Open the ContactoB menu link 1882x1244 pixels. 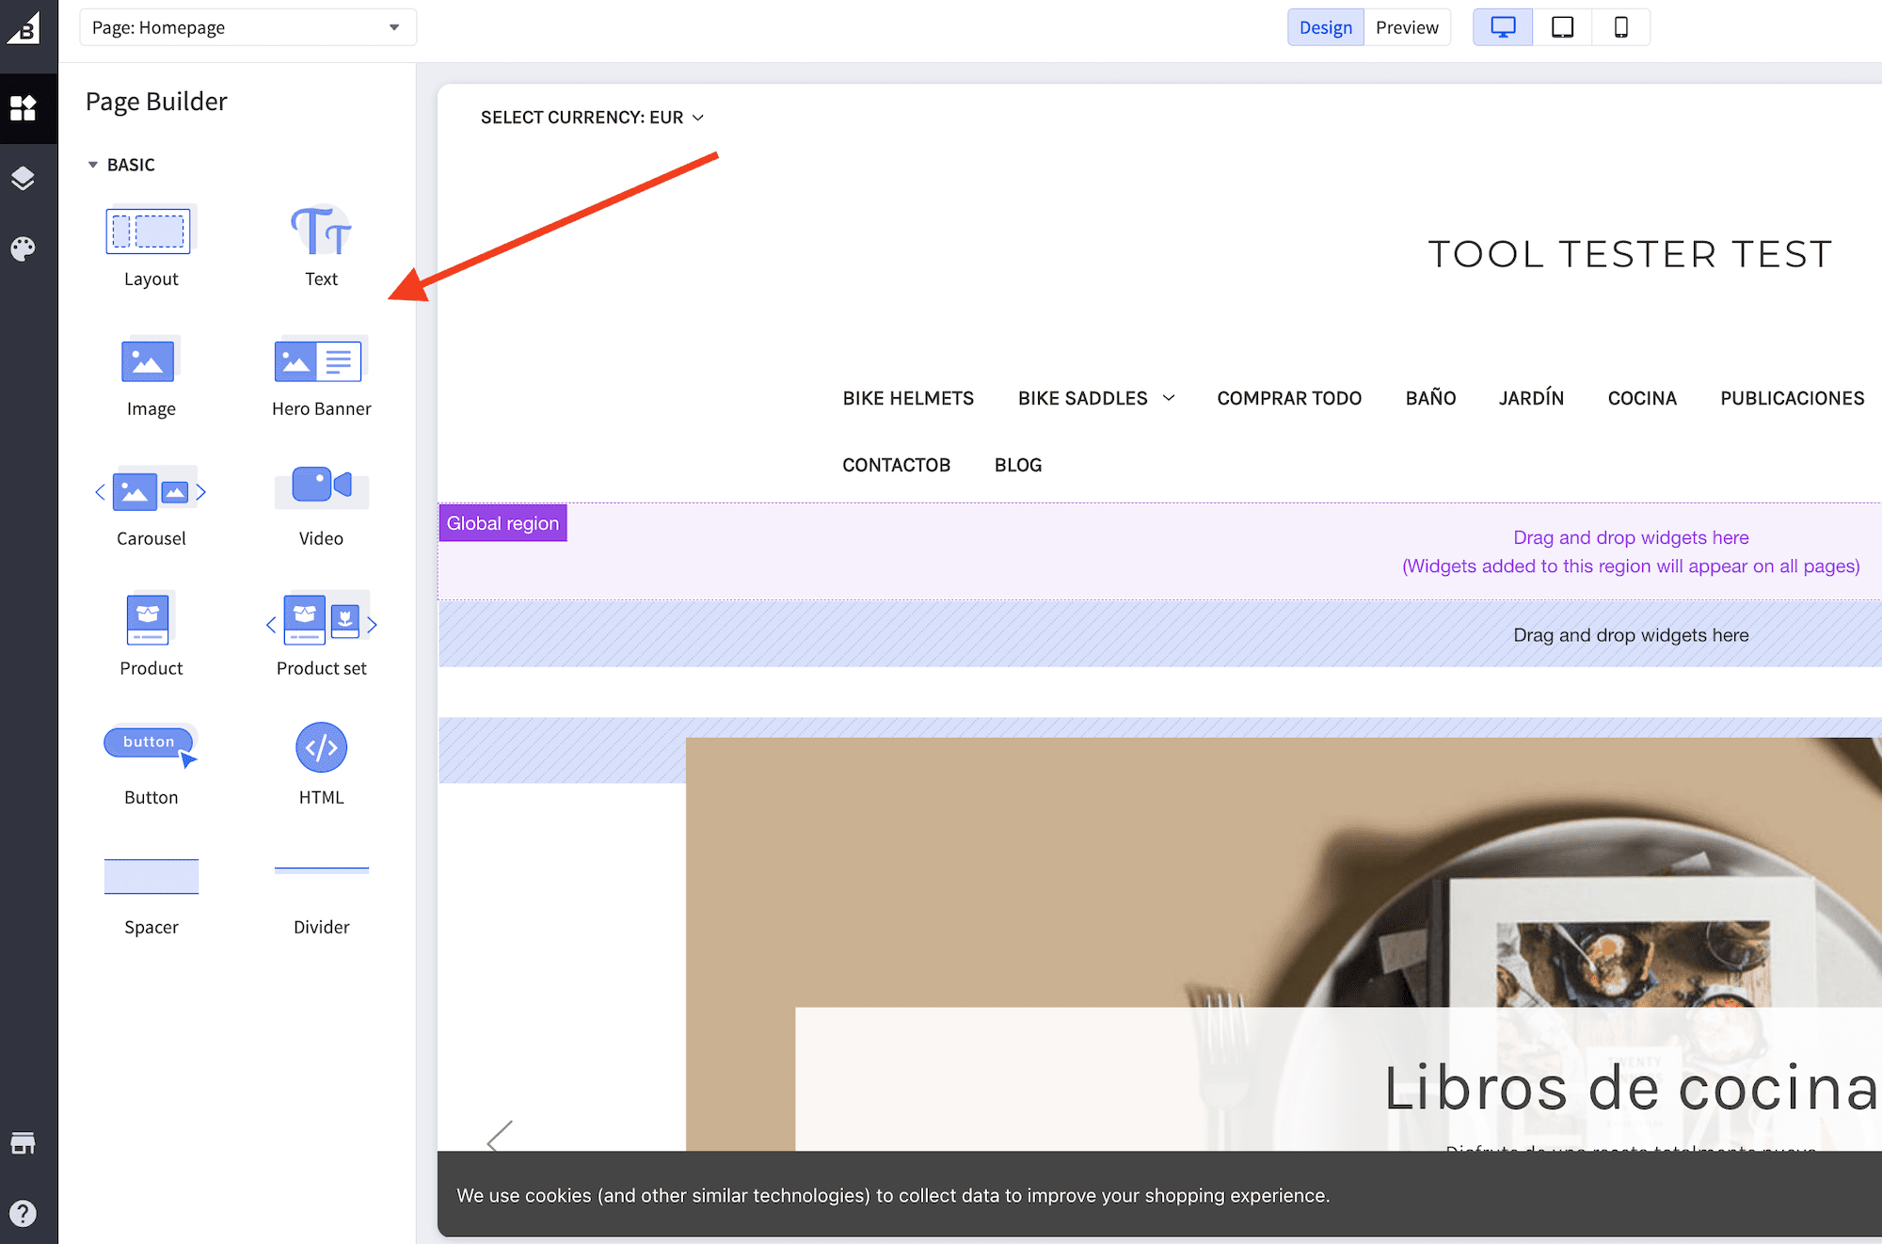(896, 465)
